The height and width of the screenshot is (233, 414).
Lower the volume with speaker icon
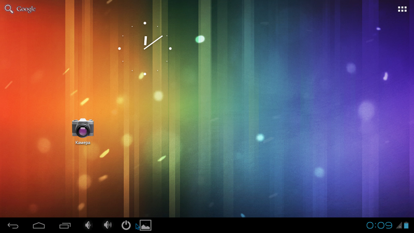[88, 225]
